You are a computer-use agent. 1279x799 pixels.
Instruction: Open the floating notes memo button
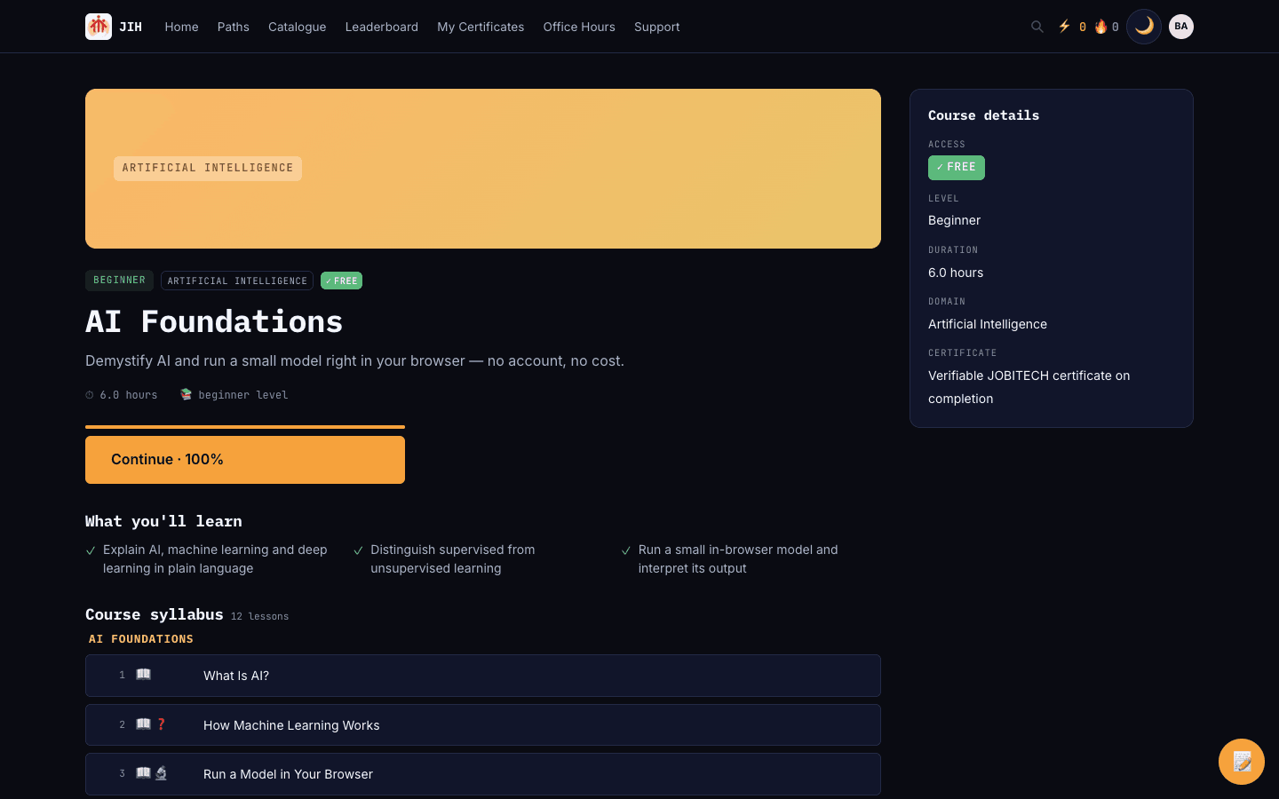click(1242, 762)
